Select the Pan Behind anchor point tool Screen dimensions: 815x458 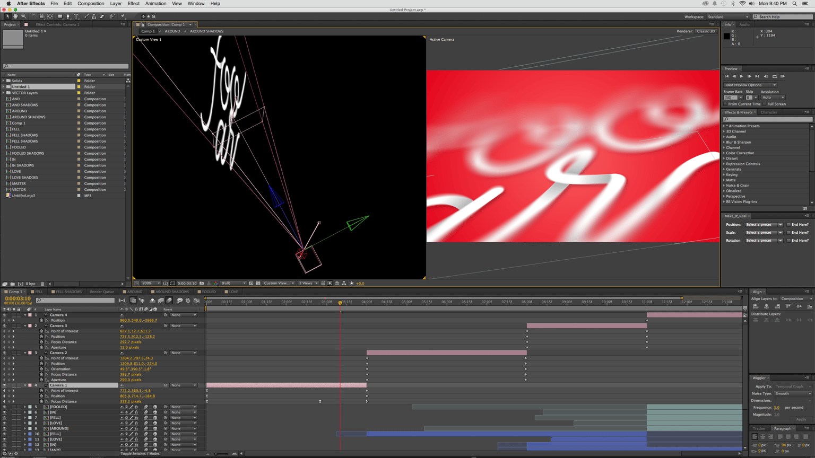[50, 16]
